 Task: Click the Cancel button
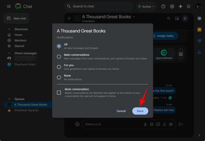(x=121, y=111)
